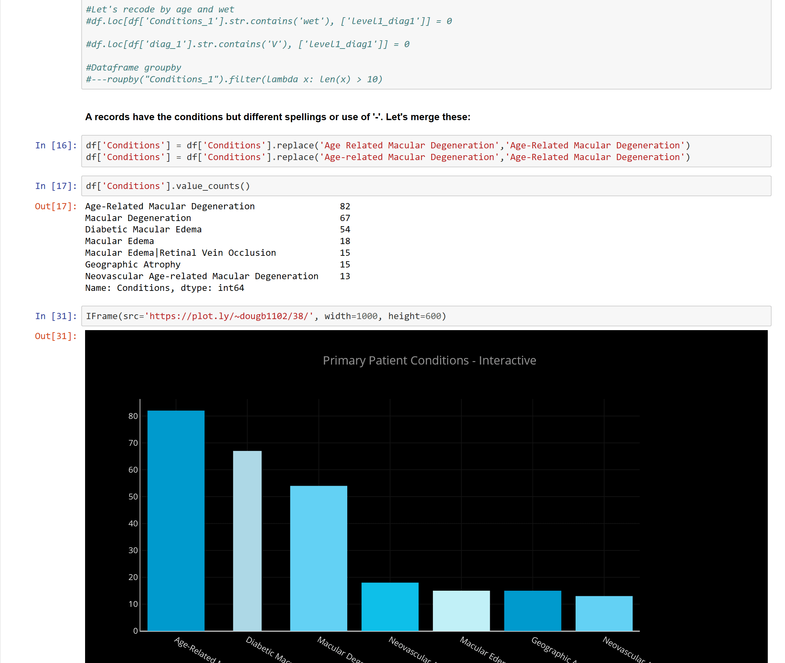Click the tallest bar in the chart
This screenshot has width=785, height=663.
176,520
